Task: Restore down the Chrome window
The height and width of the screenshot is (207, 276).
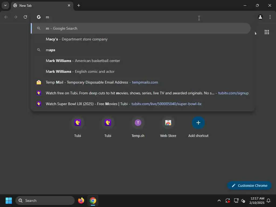Action: (x=257, y=5)
